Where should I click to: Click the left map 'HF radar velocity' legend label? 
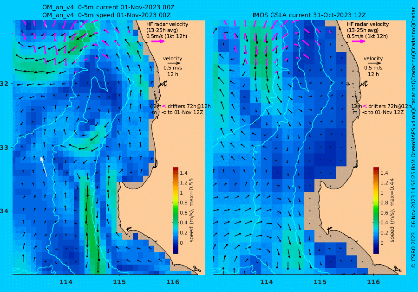pyautogui.click(x=167, y=24)
